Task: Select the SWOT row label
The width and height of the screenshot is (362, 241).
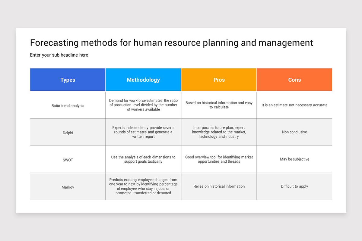Action: click(x=68, y=159)
